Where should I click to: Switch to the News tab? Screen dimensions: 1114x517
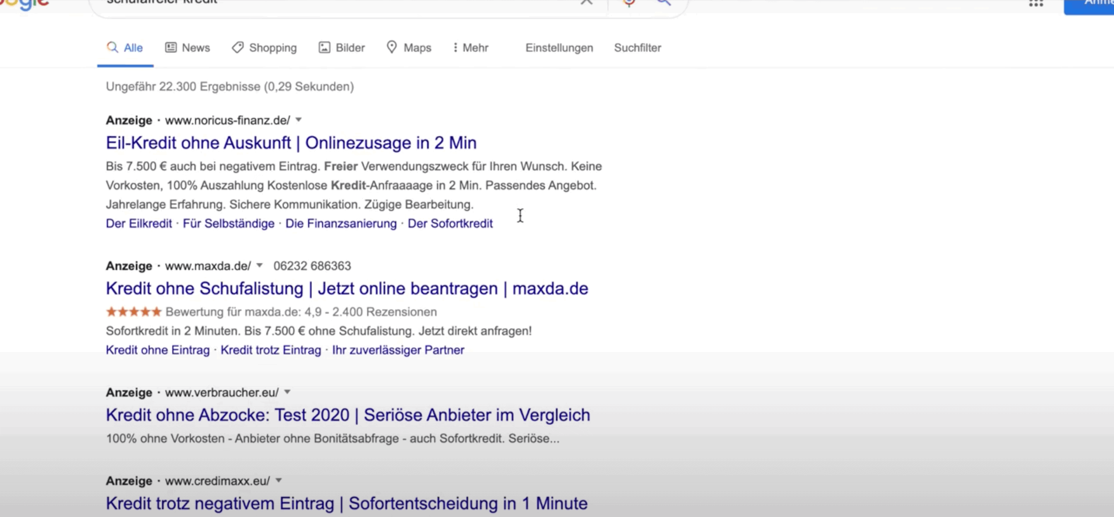point(187,48)
